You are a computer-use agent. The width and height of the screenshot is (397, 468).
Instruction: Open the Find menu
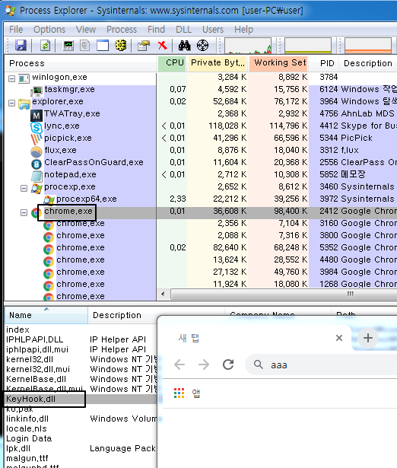tap(156, 29)
